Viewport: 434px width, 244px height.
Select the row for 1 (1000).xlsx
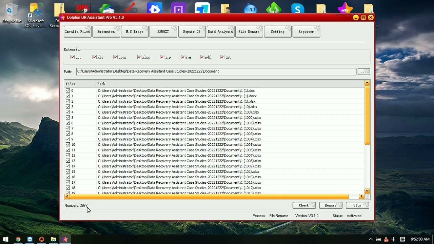point(214,118)
